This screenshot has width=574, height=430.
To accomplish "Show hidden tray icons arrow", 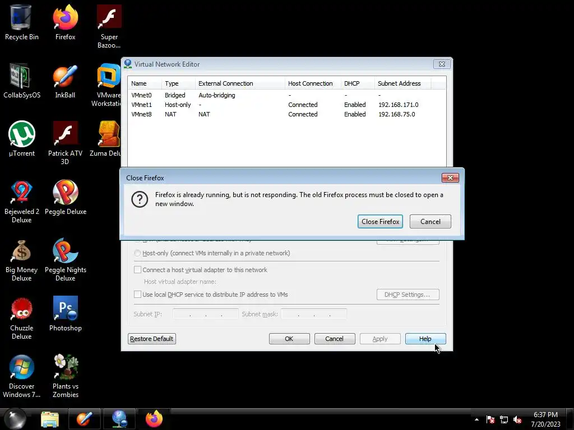I will pyautogui.click(x=476, y=419).
